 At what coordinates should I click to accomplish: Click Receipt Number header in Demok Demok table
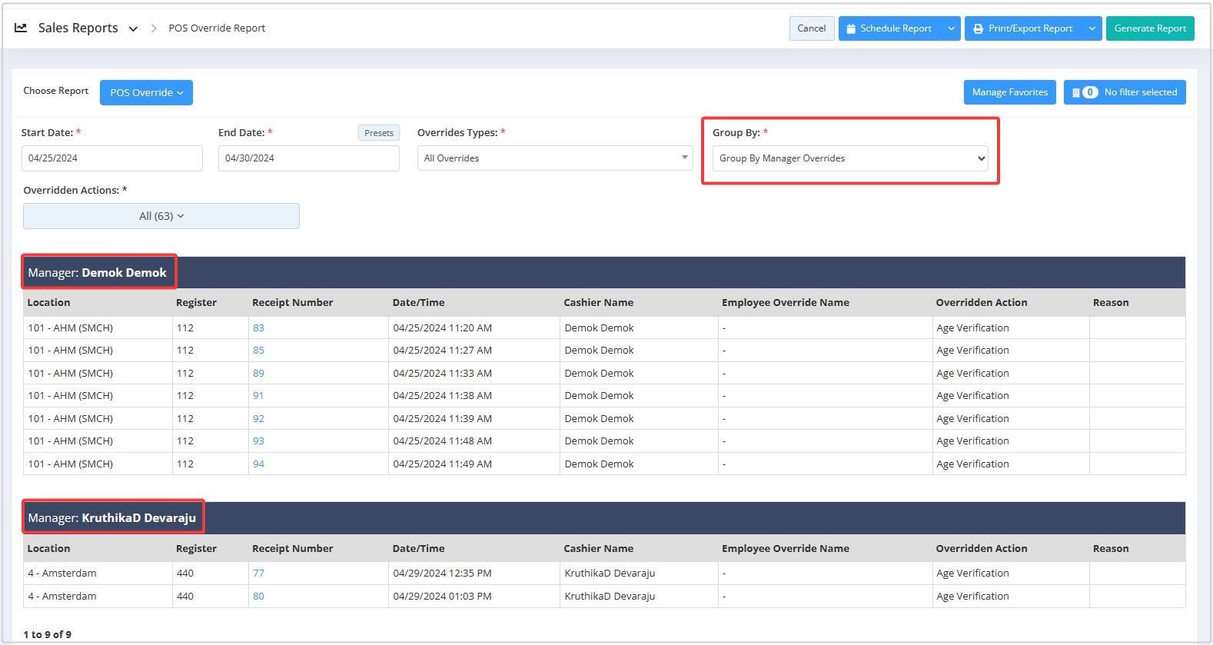tap(292, 302)
